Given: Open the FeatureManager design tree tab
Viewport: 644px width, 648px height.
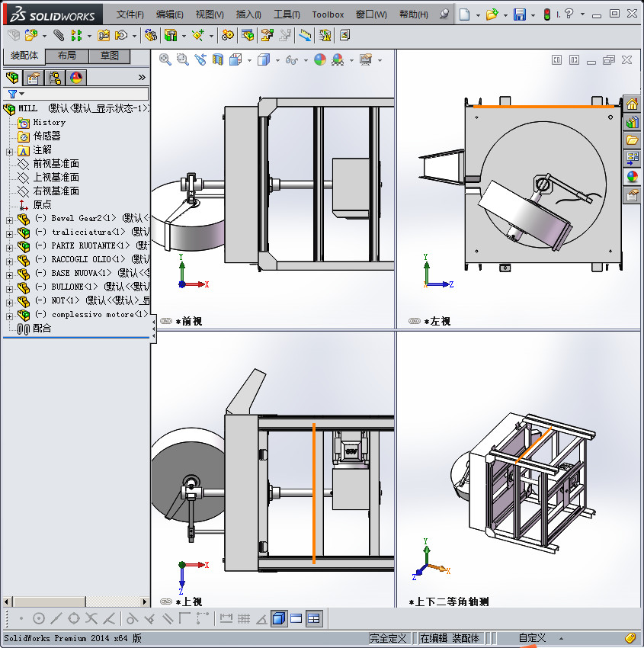Looking at the screenshot, I should (12, 77).
